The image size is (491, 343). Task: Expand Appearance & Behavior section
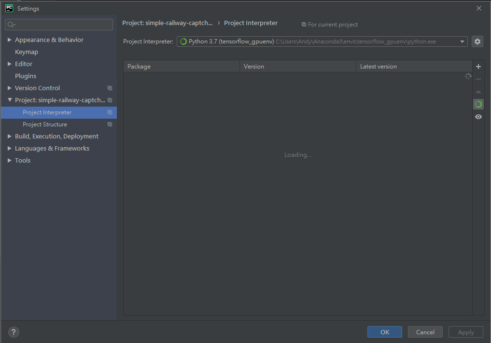[x=9, y=40]
